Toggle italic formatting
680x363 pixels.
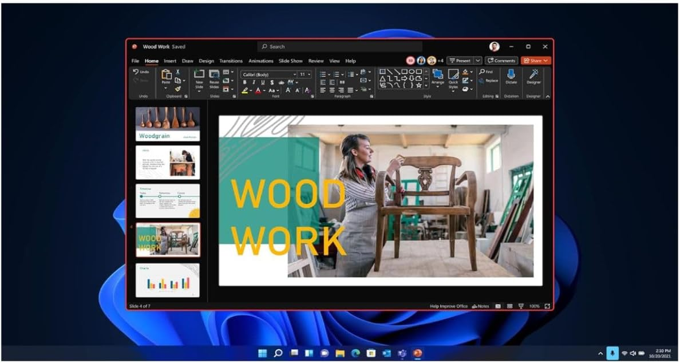[x=254, y=82]
